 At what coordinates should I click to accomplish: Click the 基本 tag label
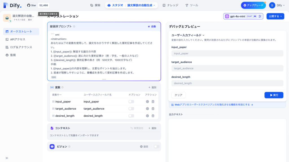[x=30, y=20]
